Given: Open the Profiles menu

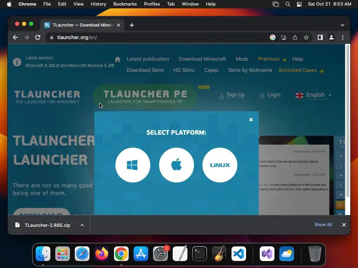Looking at the screenshot, I should (x=152, y=4).
